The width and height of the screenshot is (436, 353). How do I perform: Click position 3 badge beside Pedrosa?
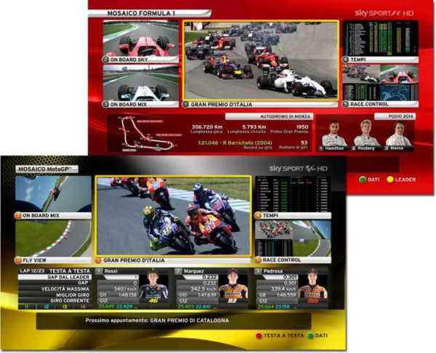pos(259,271)
